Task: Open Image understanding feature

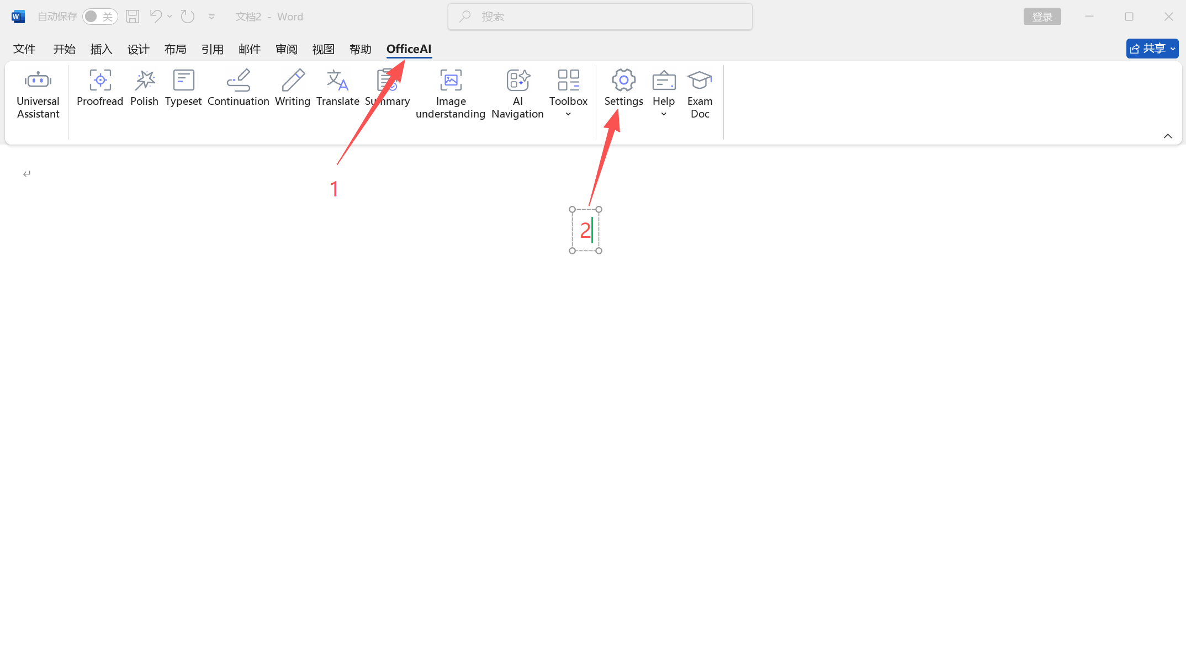Action: 451,94
